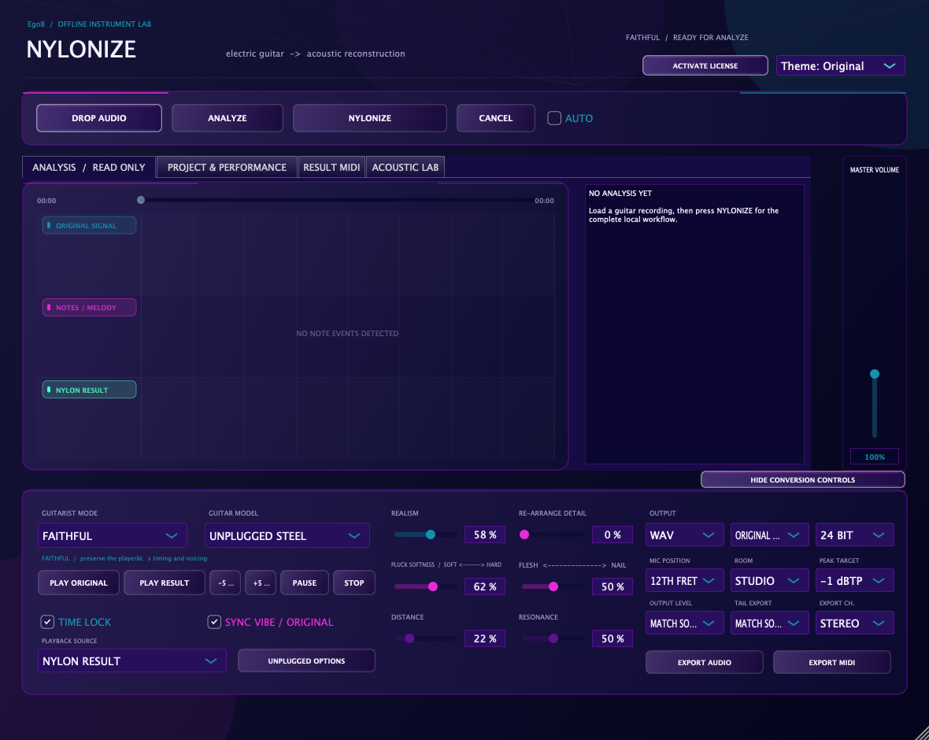
Task: Open the OUTPUT LEVEL dropdown
Action: (x=684, y=623)
